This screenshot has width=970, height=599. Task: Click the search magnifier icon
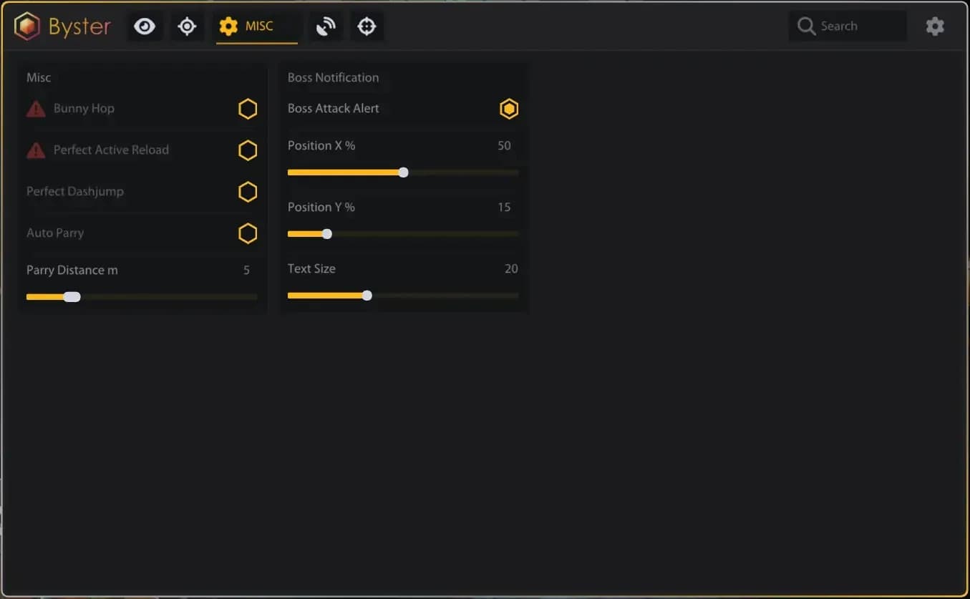pos(807,26)
